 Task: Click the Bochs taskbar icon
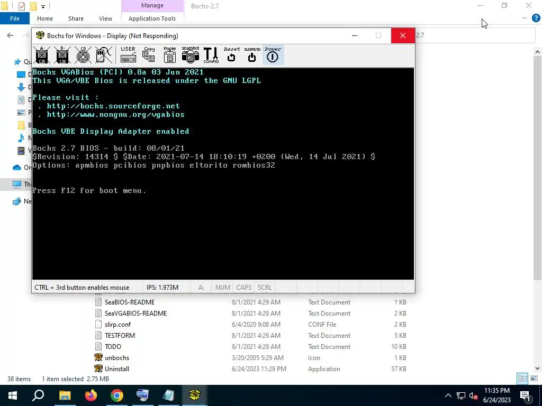pyautogui.click(x=195, y=395)
